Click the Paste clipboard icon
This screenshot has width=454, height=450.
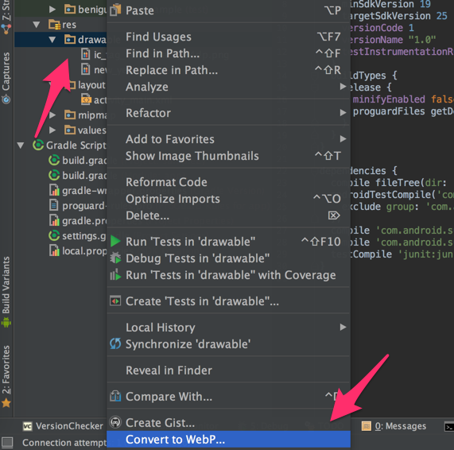click(115, 10)
